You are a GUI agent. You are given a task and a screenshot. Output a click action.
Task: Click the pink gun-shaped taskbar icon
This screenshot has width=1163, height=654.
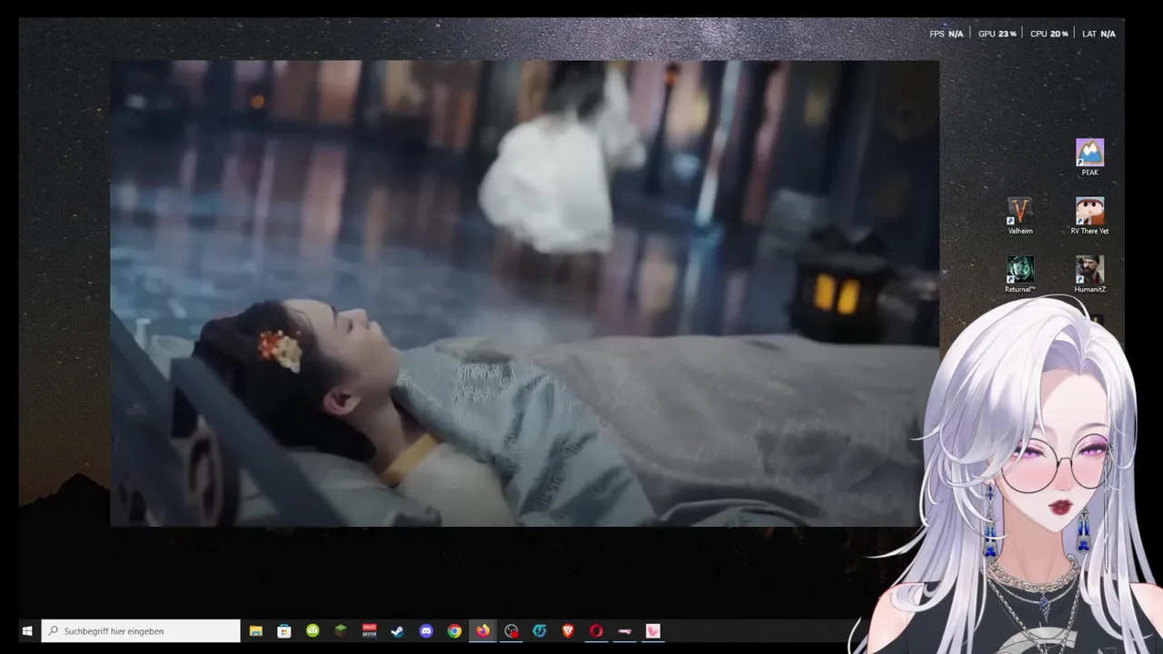tap(624, 631)
